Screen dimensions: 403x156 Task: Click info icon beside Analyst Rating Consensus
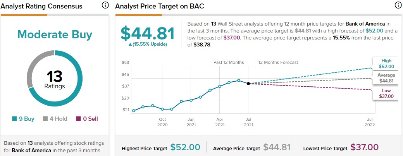105,5
